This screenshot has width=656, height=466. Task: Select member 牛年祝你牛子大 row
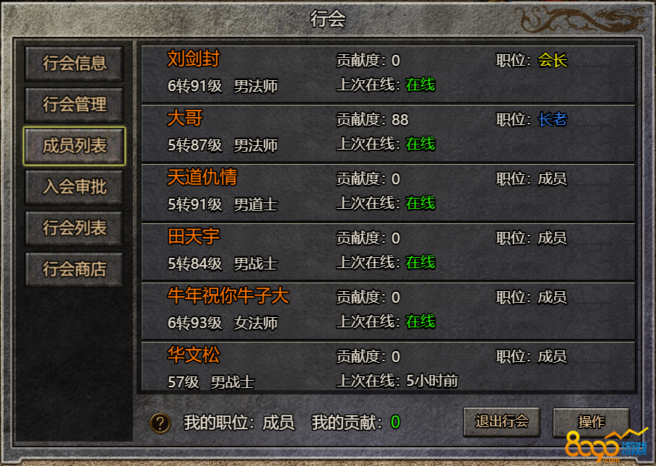click(388, 311)
